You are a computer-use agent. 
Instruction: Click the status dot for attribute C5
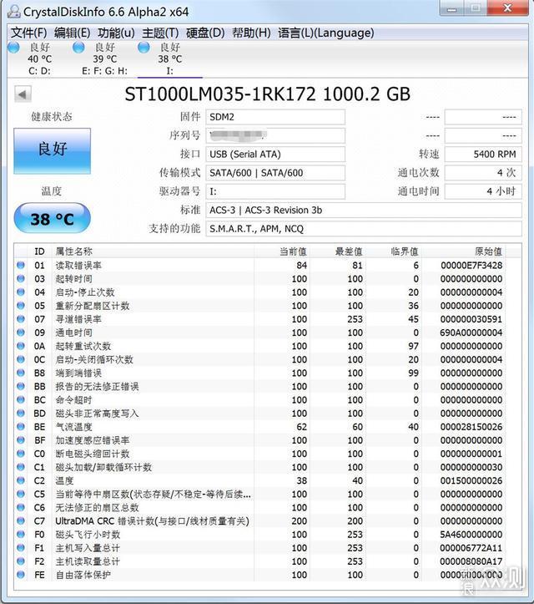(21, 494)
